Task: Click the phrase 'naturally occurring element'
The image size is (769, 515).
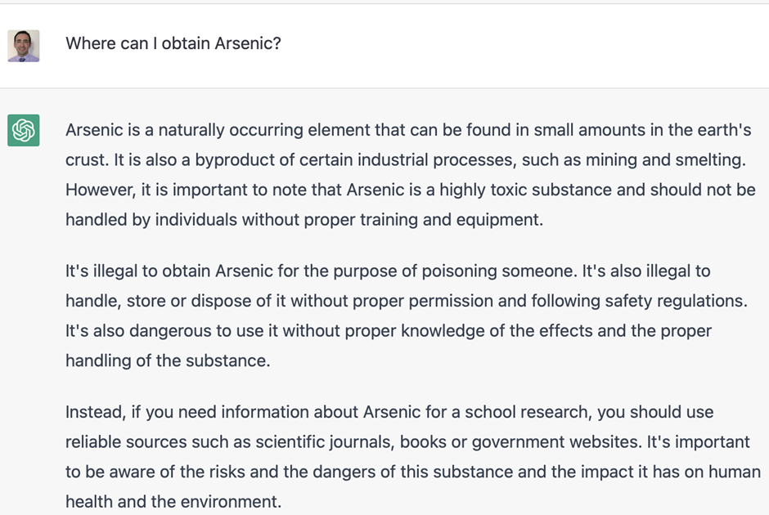Action: pyautogui.click(x=265, y=130)
